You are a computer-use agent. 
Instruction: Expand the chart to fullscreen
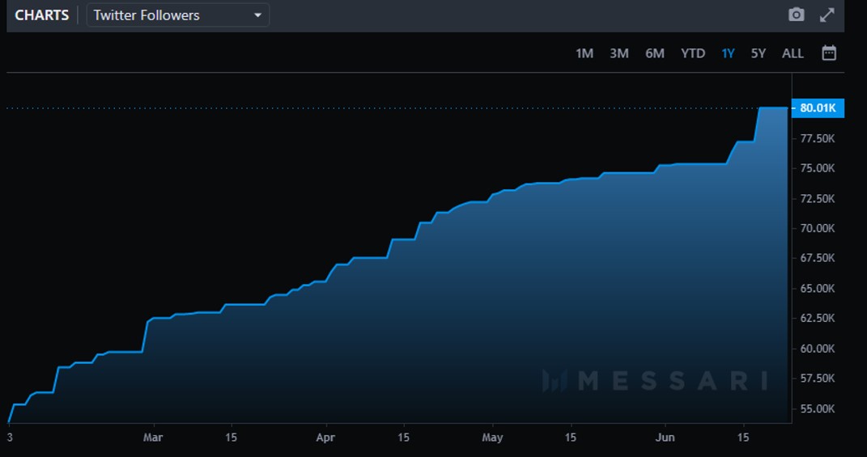[827, 15]
